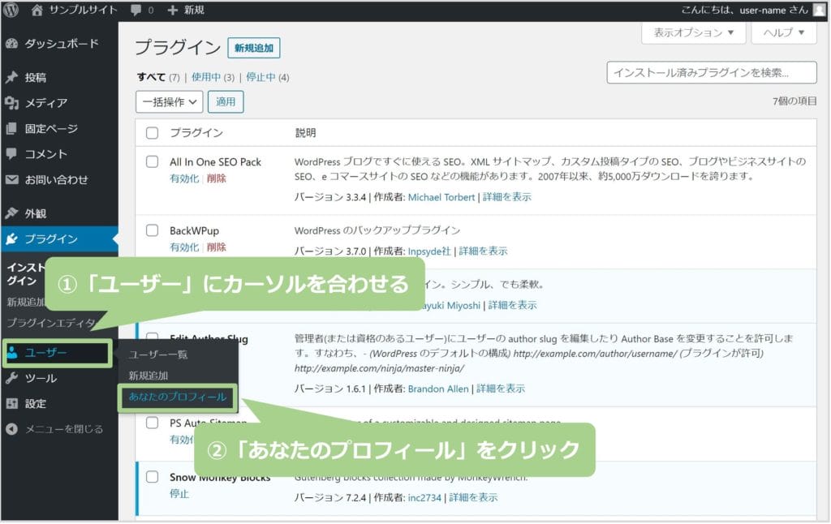831x524 pixels.
Task: Check the All In One SEO Pack checkbox
Action: click(152, 161)
